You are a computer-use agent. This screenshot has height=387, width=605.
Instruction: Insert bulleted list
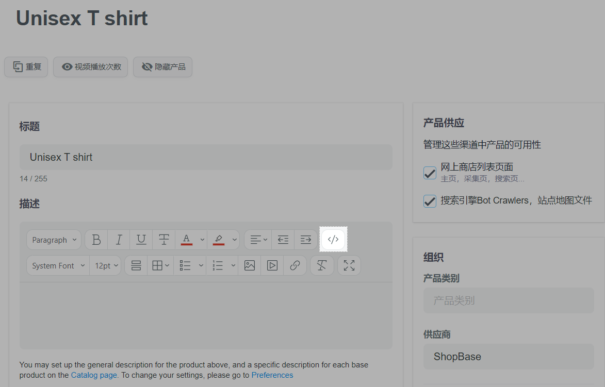(x=185, y=265)
